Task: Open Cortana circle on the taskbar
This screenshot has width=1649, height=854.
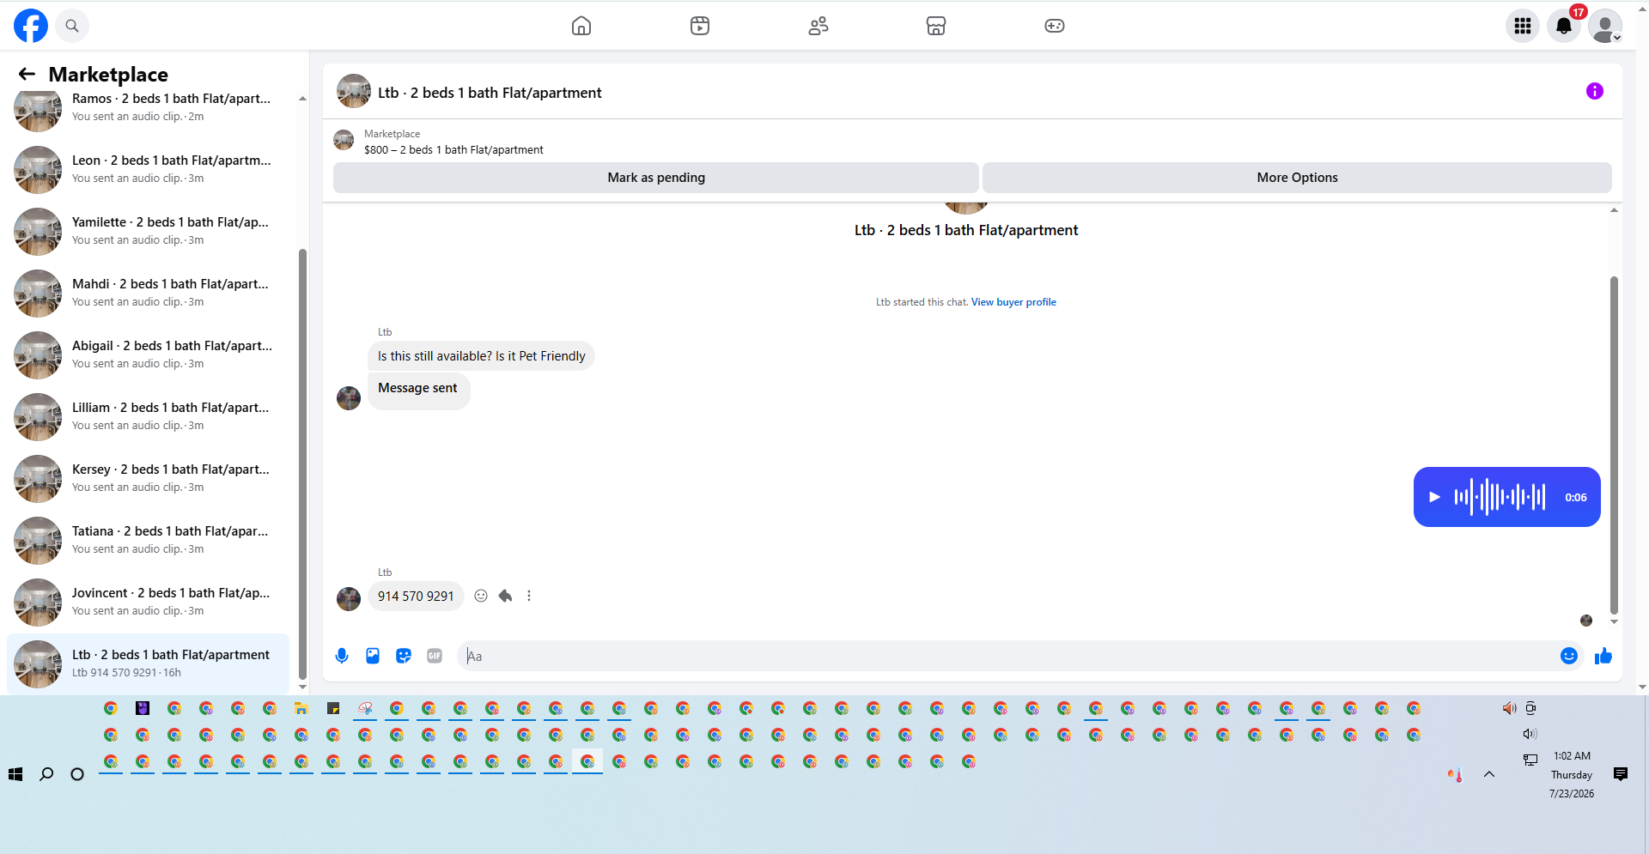Action: click(77, 774)
